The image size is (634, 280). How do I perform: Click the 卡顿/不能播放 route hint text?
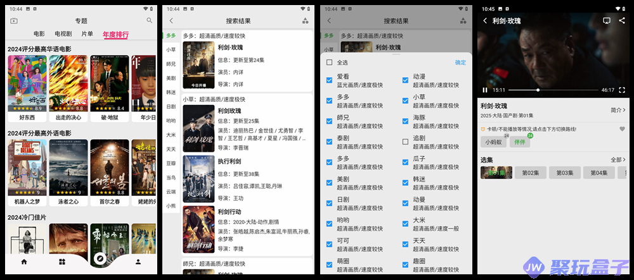531,130
